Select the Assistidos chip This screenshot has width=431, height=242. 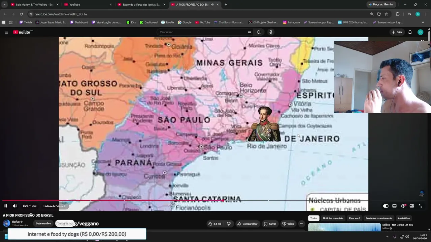pos(404,218)
